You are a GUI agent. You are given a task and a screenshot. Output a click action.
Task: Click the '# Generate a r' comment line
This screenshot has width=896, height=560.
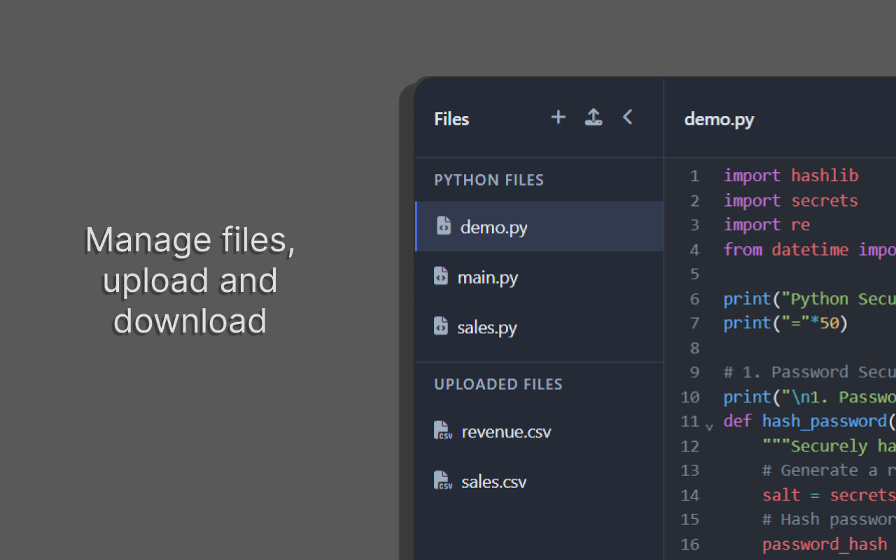click(829, 470)
